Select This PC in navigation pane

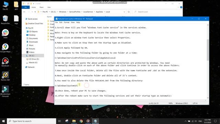(30, 28)
